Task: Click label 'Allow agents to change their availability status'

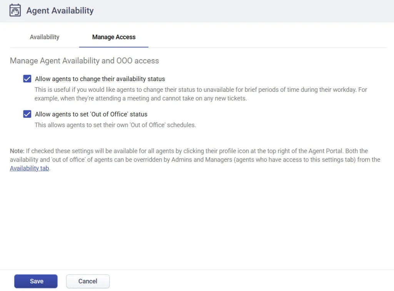Action: (x=100, y=79)
